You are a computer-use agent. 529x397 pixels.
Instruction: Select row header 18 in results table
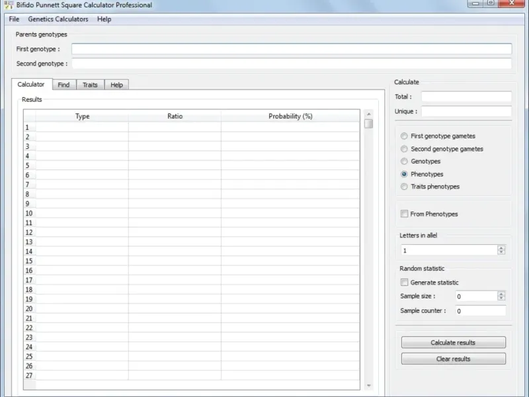point(29,290)
